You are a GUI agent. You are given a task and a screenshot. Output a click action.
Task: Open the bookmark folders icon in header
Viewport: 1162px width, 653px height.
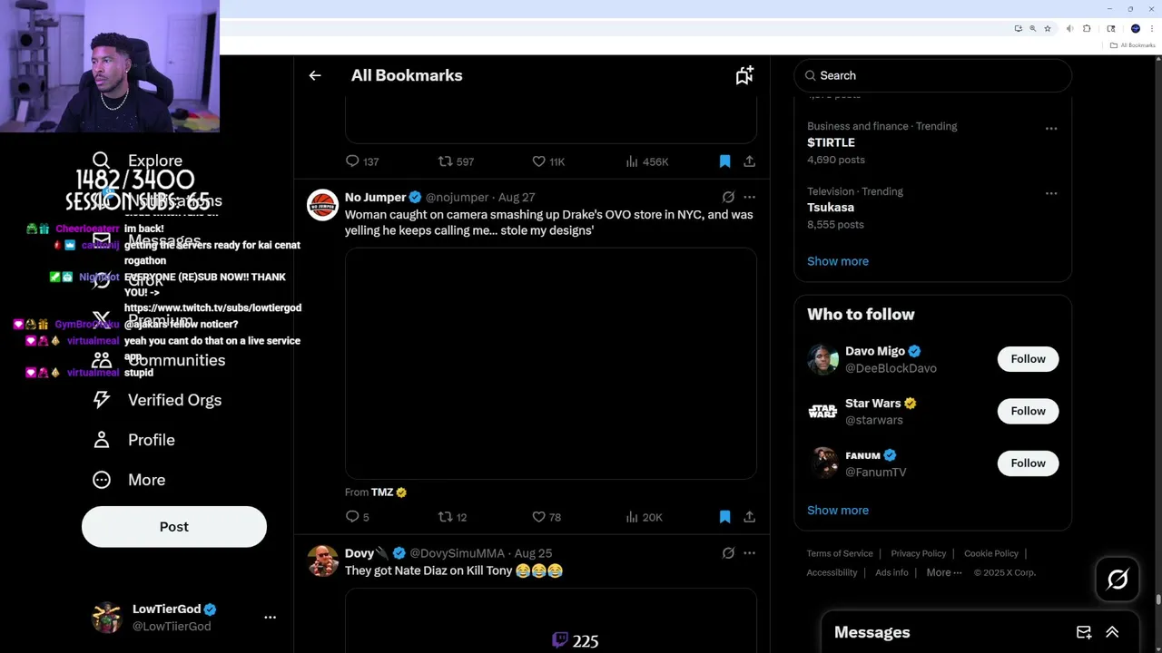coord(744,75)
